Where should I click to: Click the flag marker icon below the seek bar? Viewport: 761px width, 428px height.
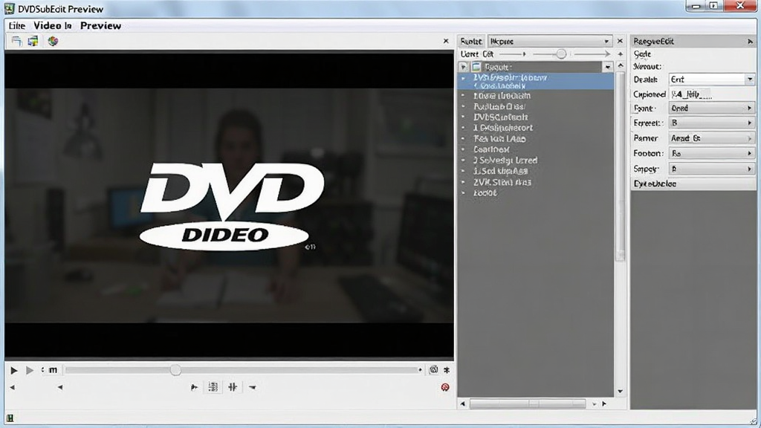[194, 387]
